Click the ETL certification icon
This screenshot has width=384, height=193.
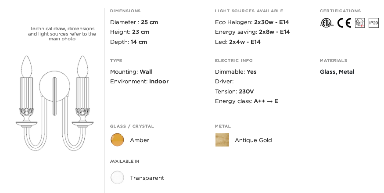coord(327,23)
